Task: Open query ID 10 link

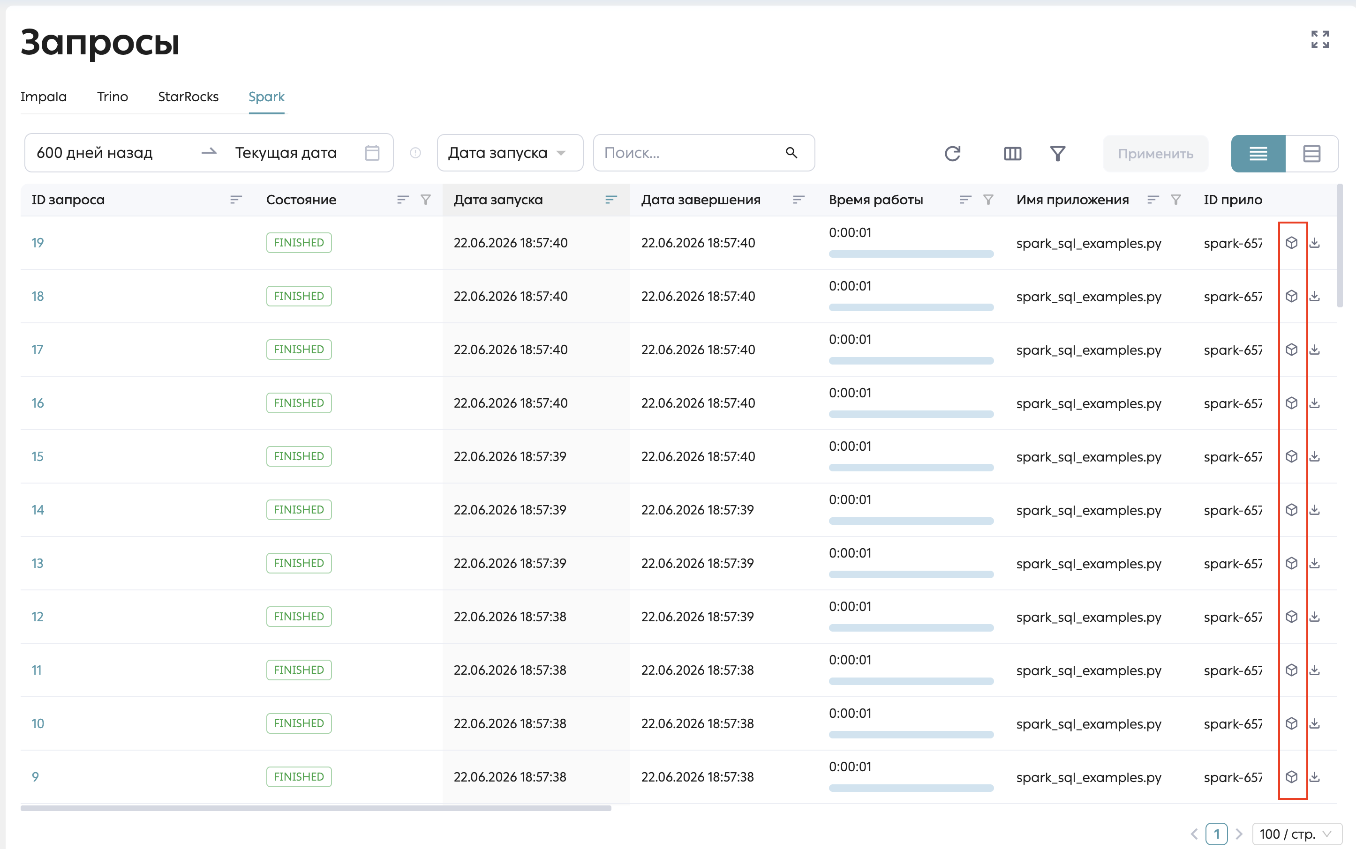Action: (x=38, y=723)
